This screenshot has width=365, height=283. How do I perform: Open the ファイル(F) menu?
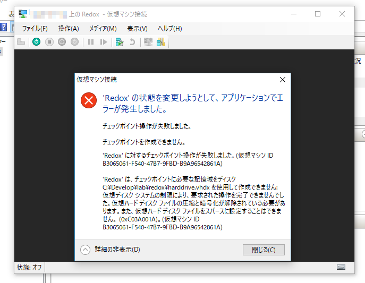tap(35, 28)
